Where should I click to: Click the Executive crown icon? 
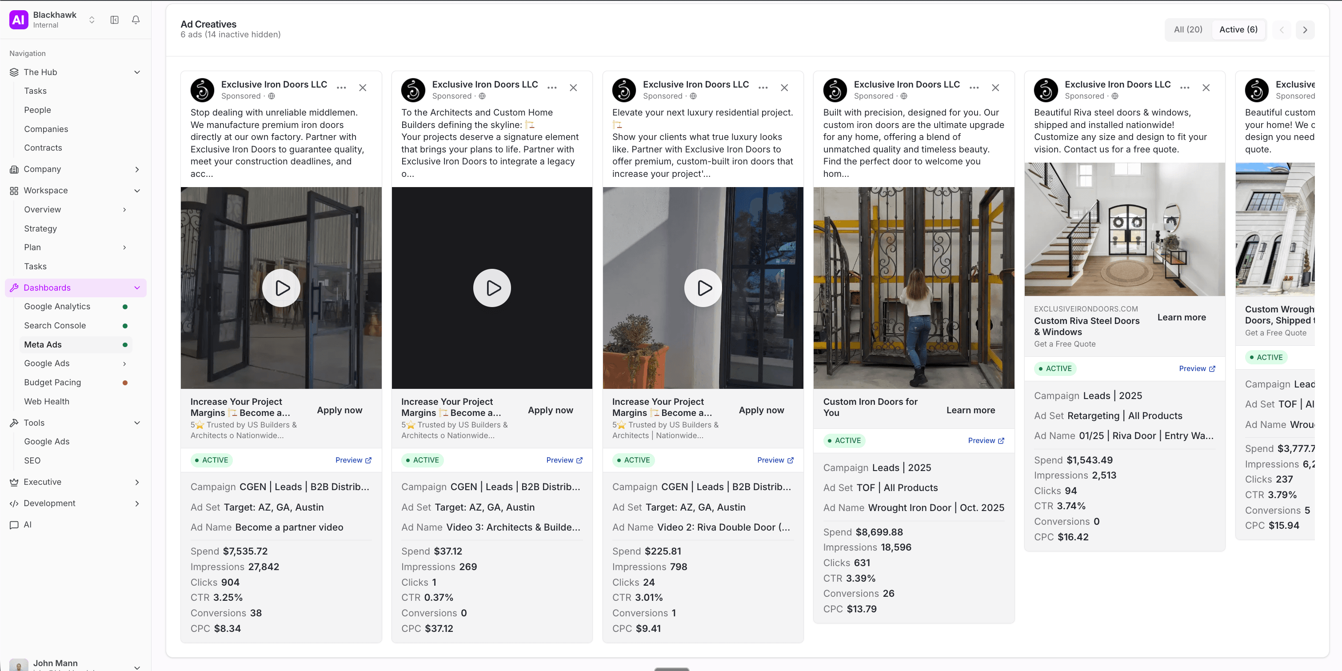coord(14,483)
